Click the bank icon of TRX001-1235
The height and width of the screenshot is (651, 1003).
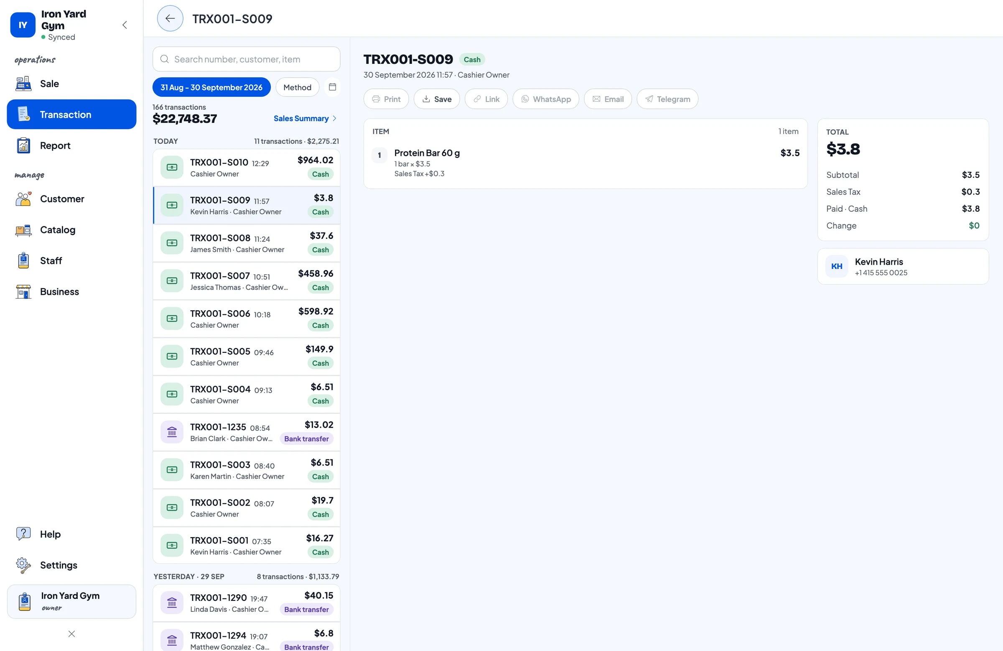coord(172,432)
